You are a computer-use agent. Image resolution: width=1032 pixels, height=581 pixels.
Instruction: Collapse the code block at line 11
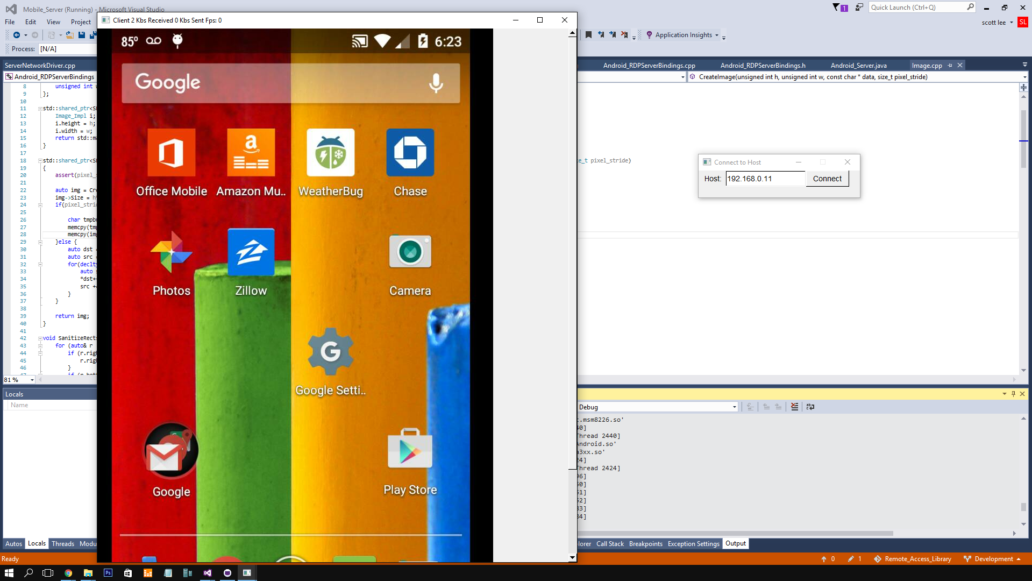pyautogui.click(x=40, y=109)
